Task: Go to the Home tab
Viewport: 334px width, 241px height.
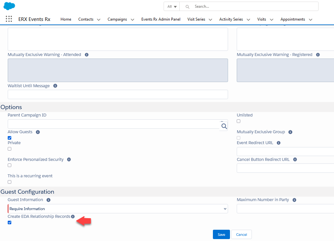Action: click(x=66, y=19)
